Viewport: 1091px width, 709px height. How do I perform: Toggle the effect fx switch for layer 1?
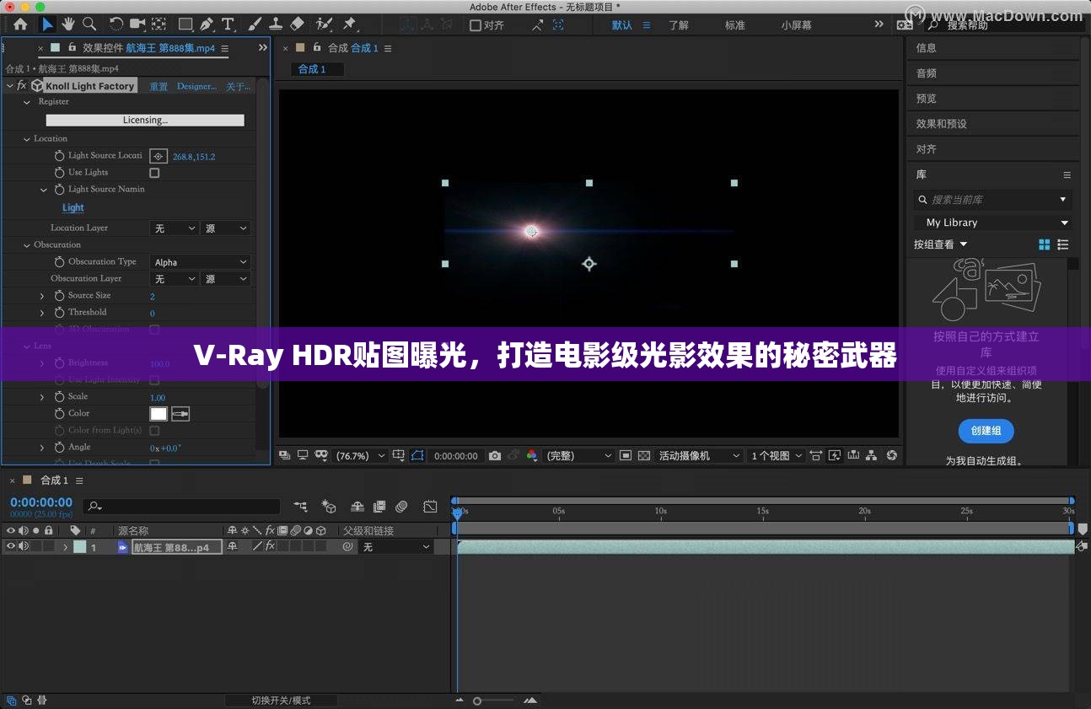click(269, 546)
